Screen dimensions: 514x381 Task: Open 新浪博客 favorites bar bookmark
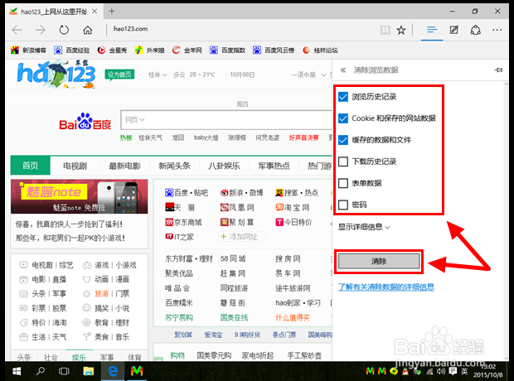(x=28, y=51)
